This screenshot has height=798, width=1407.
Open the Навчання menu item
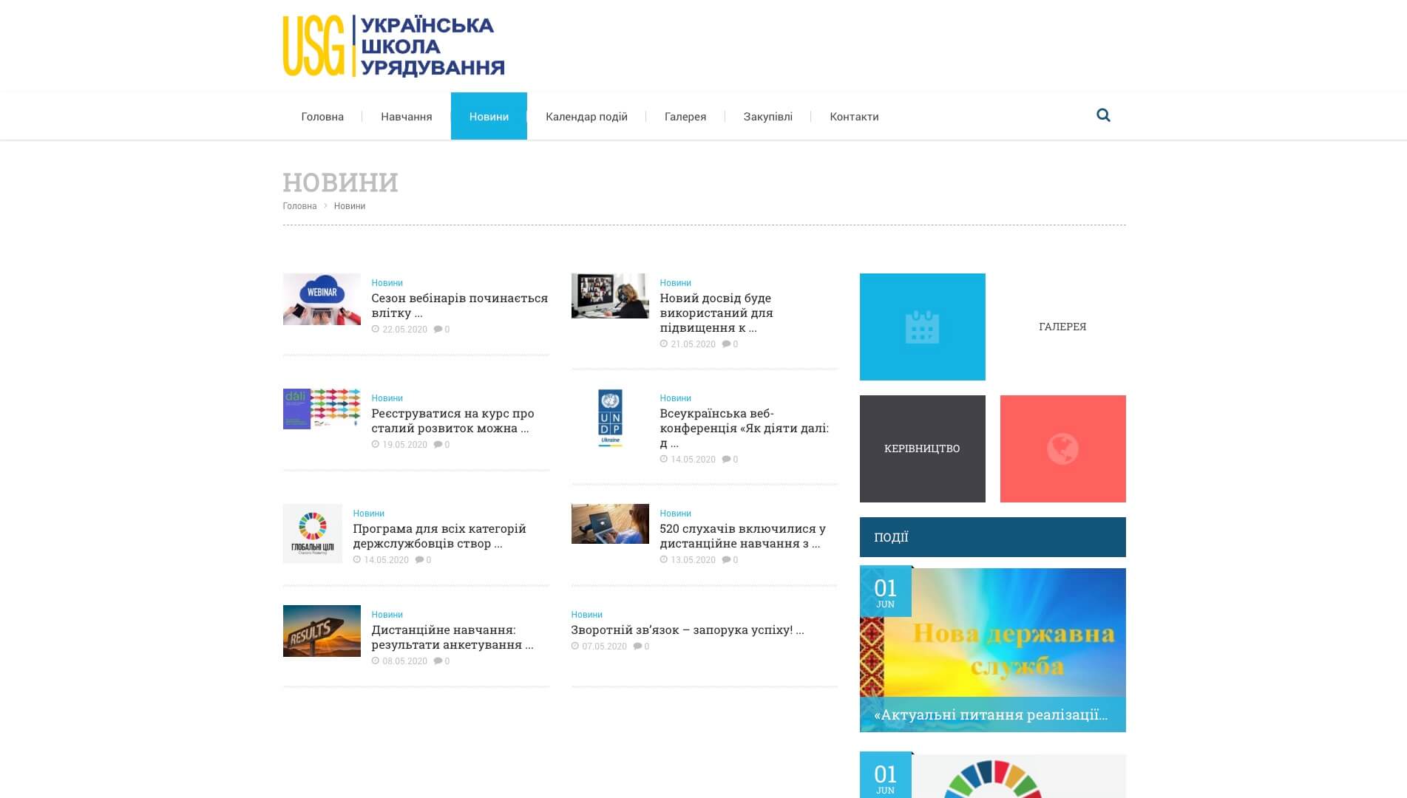click(406, 117)
